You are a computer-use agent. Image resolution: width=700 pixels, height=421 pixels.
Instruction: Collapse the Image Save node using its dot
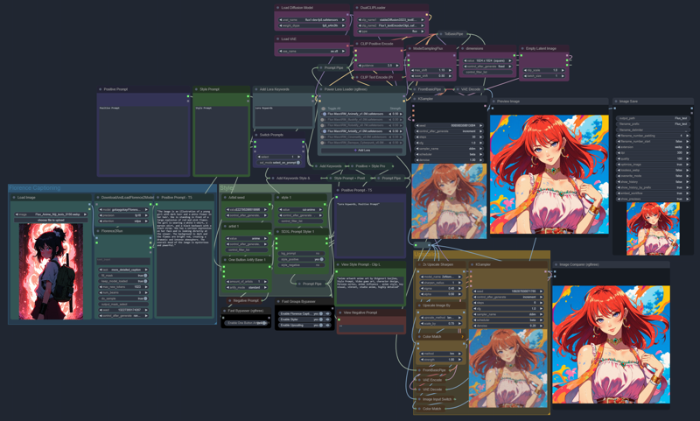(616, 102)
